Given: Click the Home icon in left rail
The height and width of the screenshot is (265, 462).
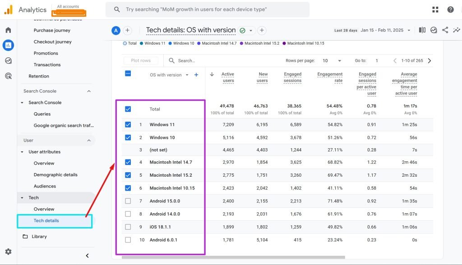Looking at the screenshot, I should click(8, 30).
